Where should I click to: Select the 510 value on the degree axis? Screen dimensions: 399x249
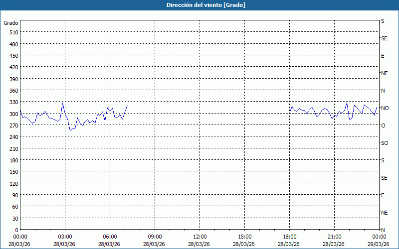[x=14, y=32]
